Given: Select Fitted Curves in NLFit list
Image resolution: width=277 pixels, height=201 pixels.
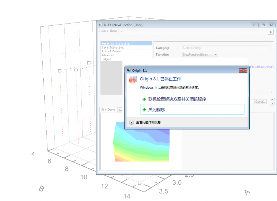Looking at the screenshot, I should pos(126,51).
